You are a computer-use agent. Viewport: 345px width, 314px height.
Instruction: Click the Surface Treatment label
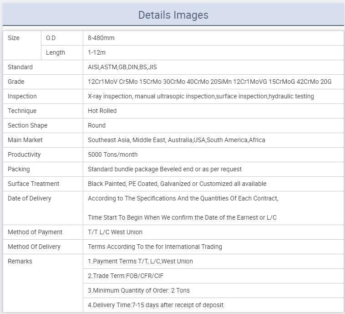(33, 184)
